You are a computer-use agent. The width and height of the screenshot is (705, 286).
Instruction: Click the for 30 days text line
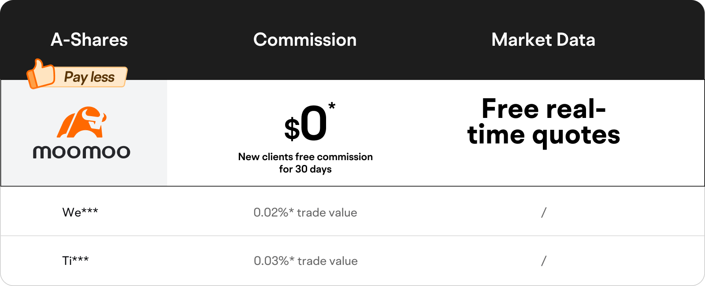click(x=305, y=169)
